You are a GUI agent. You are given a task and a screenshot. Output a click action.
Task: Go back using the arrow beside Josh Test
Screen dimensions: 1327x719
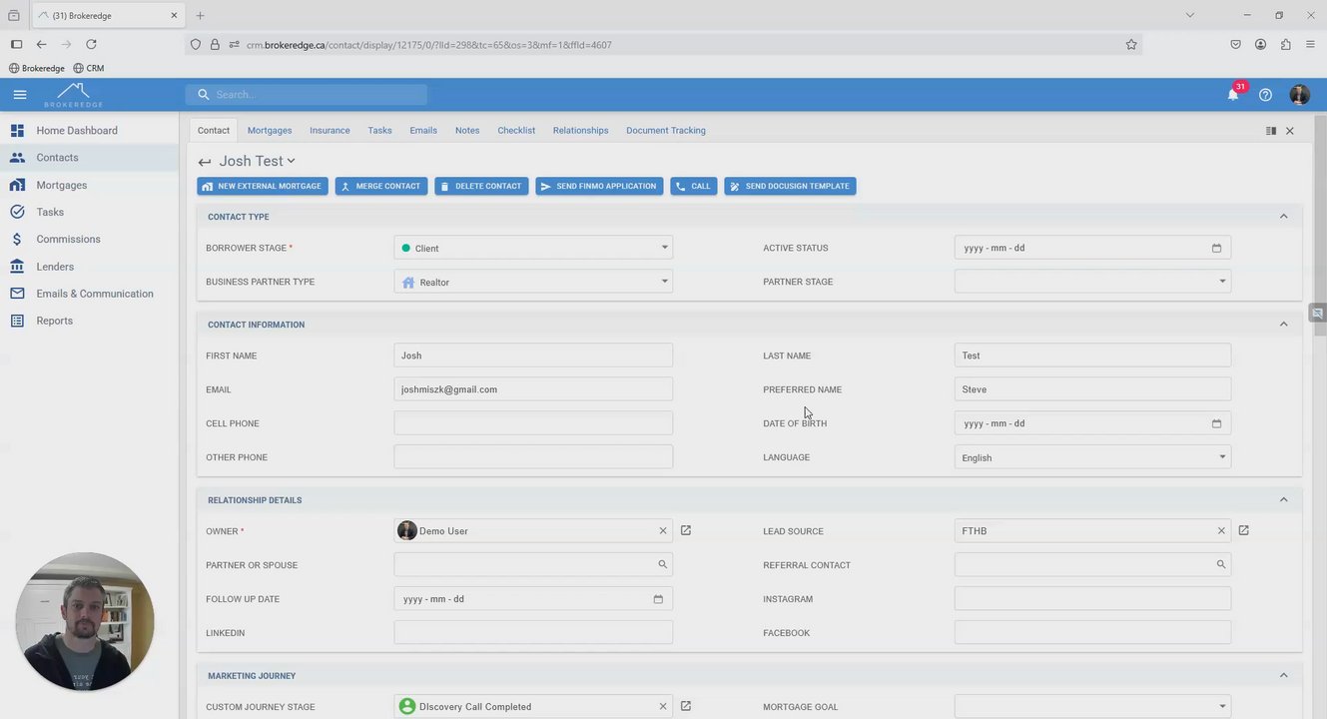point(205,162)
